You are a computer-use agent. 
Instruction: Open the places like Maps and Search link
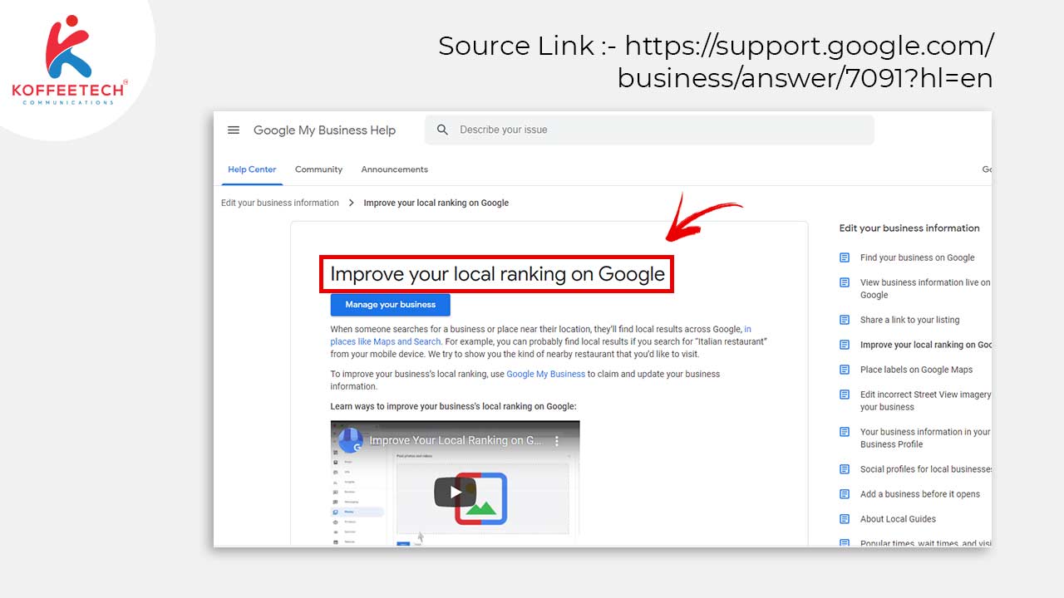[x=386, y=341]
